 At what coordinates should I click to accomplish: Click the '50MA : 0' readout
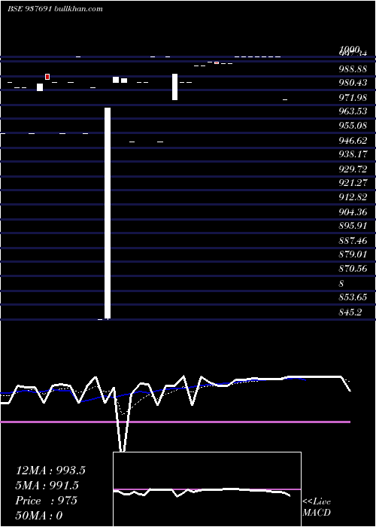(39, 516)
